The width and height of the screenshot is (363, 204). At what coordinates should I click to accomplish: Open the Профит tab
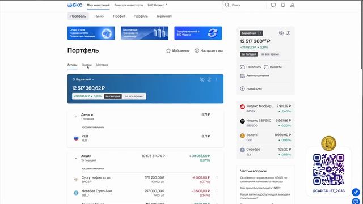[x=119, y=16]
